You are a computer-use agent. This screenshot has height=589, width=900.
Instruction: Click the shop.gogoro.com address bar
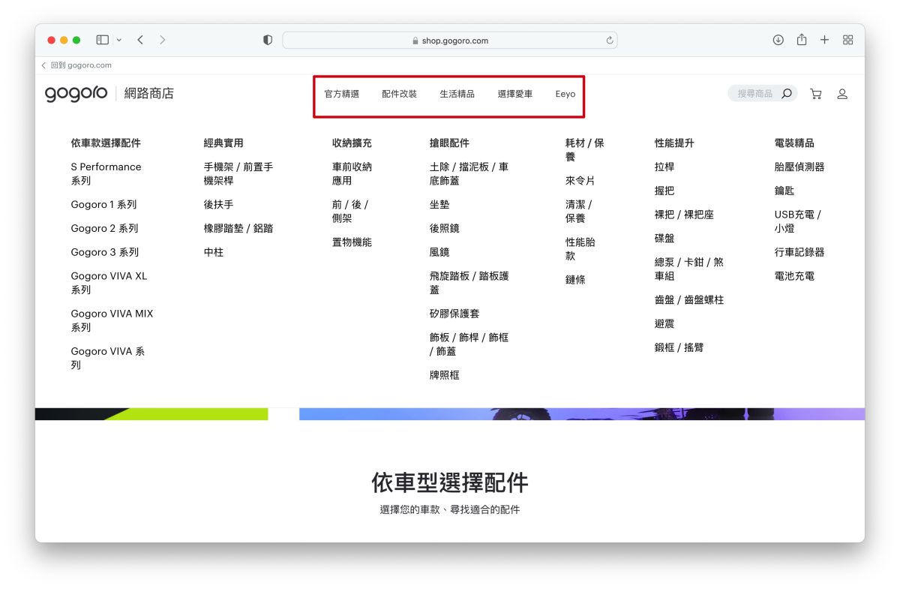point(450,41)
